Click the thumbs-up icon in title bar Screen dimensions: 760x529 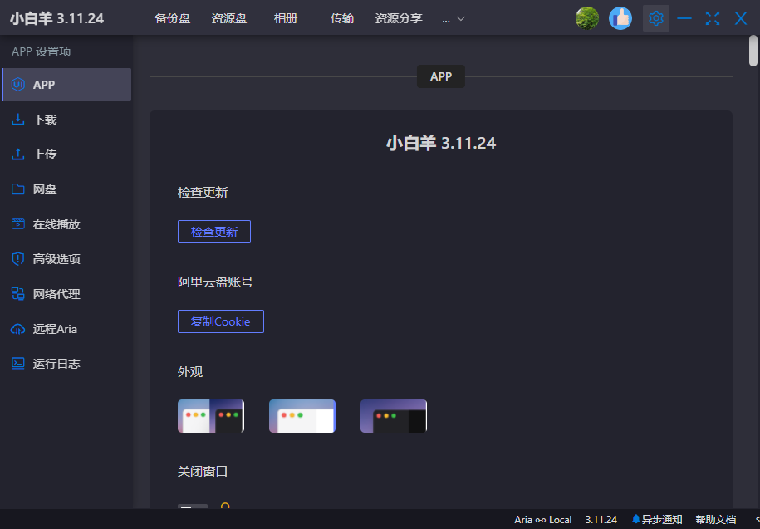[x=620, y=18]
